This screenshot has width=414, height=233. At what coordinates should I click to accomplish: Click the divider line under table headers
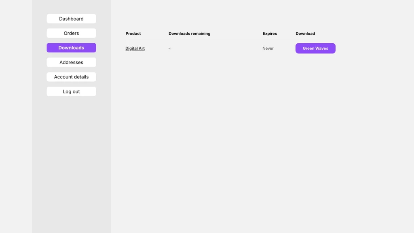(255, 39)
